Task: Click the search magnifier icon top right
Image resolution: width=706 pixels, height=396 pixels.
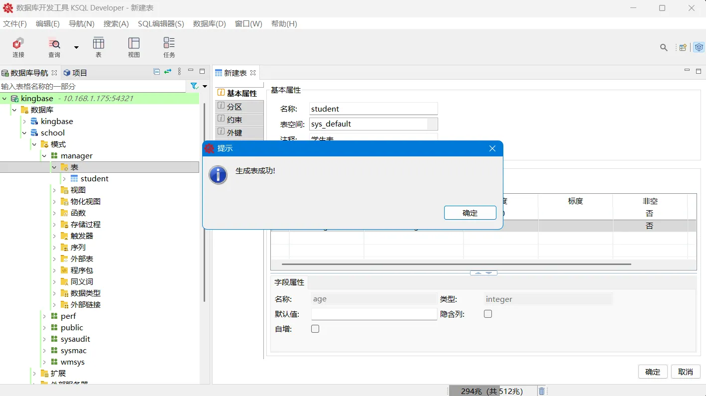Action: coord(663,47)
